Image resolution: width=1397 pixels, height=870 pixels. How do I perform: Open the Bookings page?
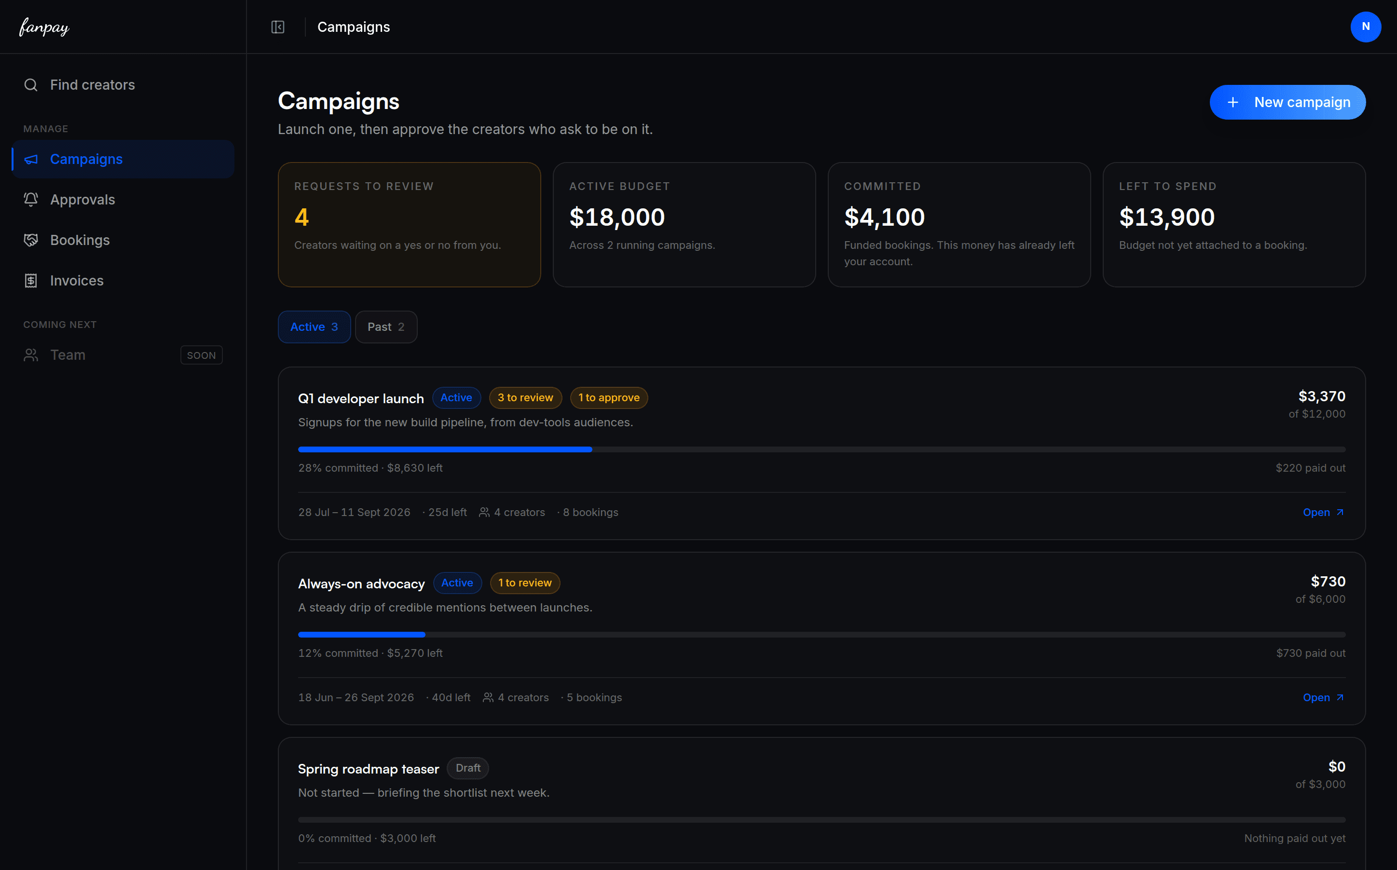pos(123,240)
